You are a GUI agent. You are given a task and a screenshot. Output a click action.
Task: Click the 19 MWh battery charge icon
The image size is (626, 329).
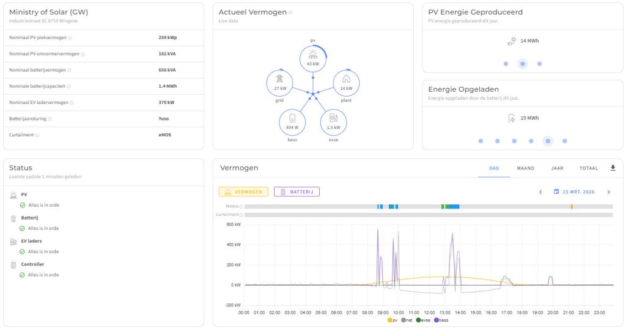[x=512, y=118]
